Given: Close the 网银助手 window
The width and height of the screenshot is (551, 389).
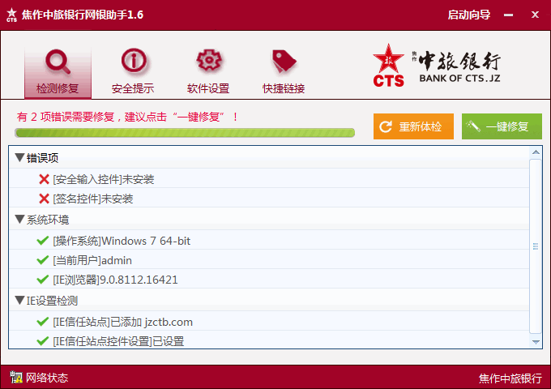Looking at the screenshot, I should [535, 15].
